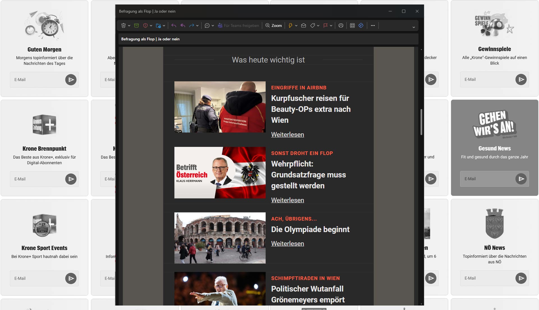Archive this message
Image resolution: width=539 pixels, height=310 pixels.
pyautogui.click(x=136, y=26)
